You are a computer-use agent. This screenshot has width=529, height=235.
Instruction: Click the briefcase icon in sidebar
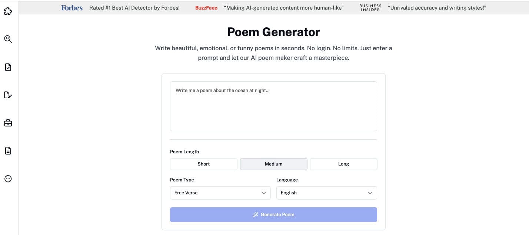tap(8, 123)
